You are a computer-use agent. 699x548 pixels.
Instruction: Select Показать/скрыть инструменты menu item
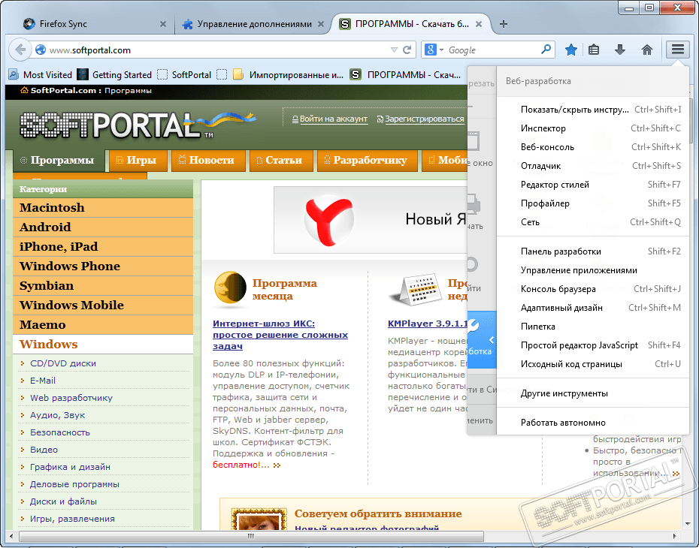(x=593, y=110)
